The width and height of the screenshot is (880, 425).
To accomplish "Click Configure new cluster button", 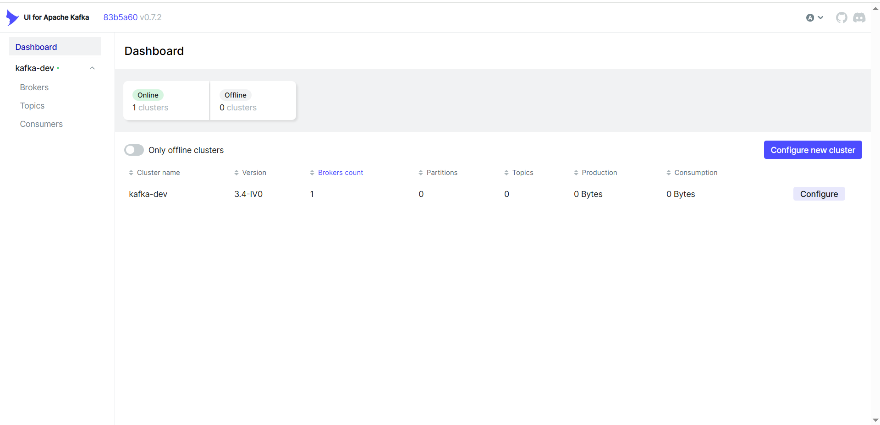I will tap(813, 150).
